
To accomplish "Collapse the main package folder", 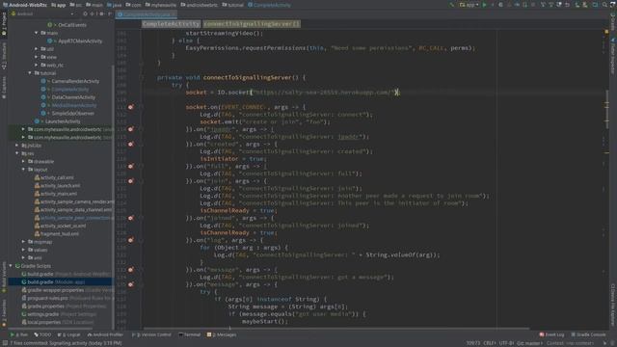I will [37, 33].
